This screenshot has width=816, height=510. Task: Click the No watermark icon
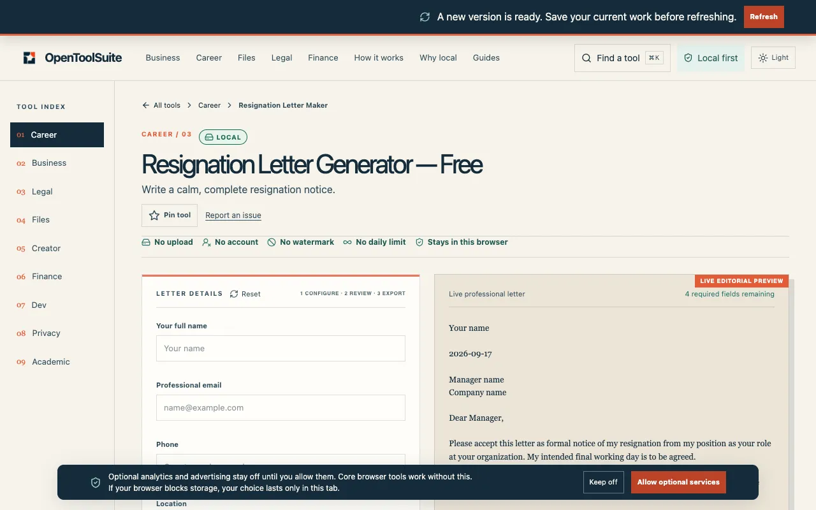click(272, 242)
